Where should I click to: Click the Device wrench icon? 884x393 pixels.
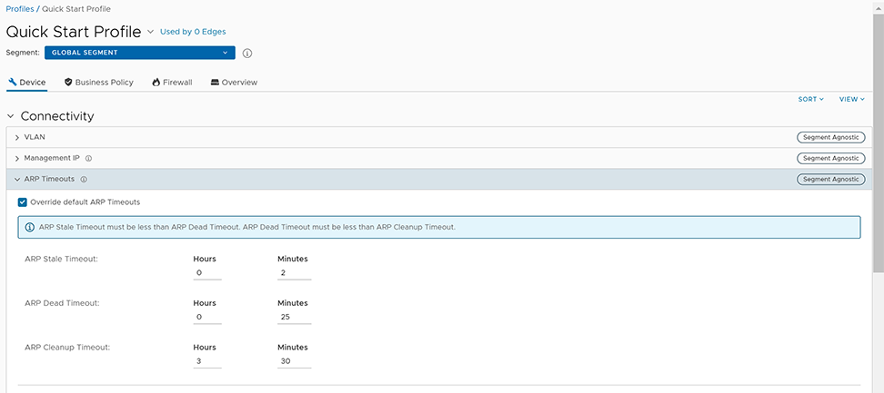click(x=12, y=83)
